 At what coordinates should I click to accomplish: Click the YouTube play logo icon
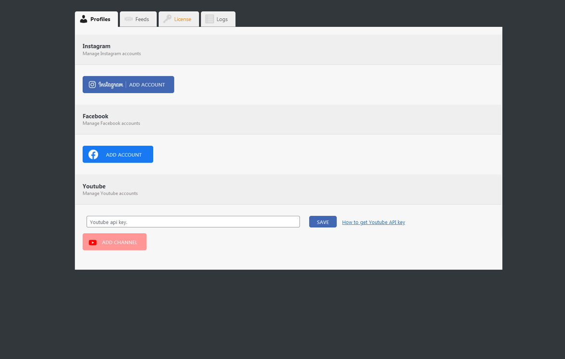click(x=92, y=243)
